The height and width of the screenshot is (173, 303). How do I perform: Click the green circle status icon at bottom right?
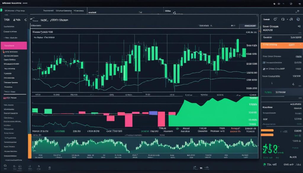[x=265, y=164]
